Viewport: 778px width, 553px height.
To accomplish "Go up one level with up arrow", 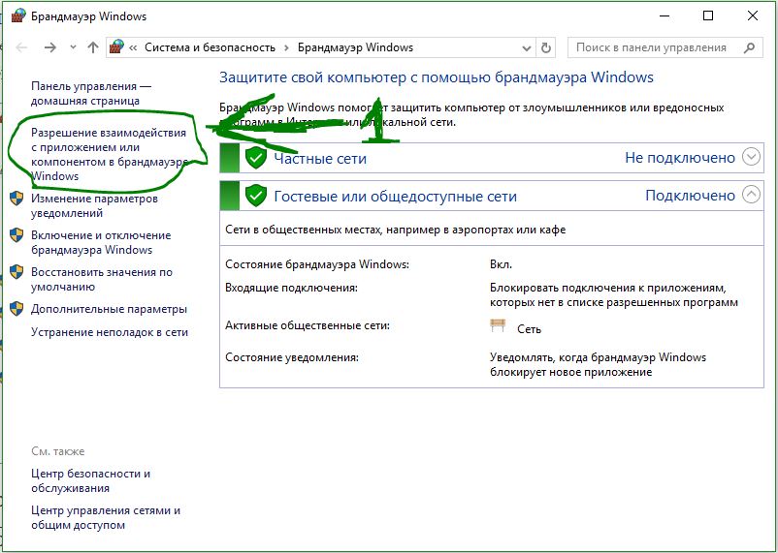I will click(93, 47).
